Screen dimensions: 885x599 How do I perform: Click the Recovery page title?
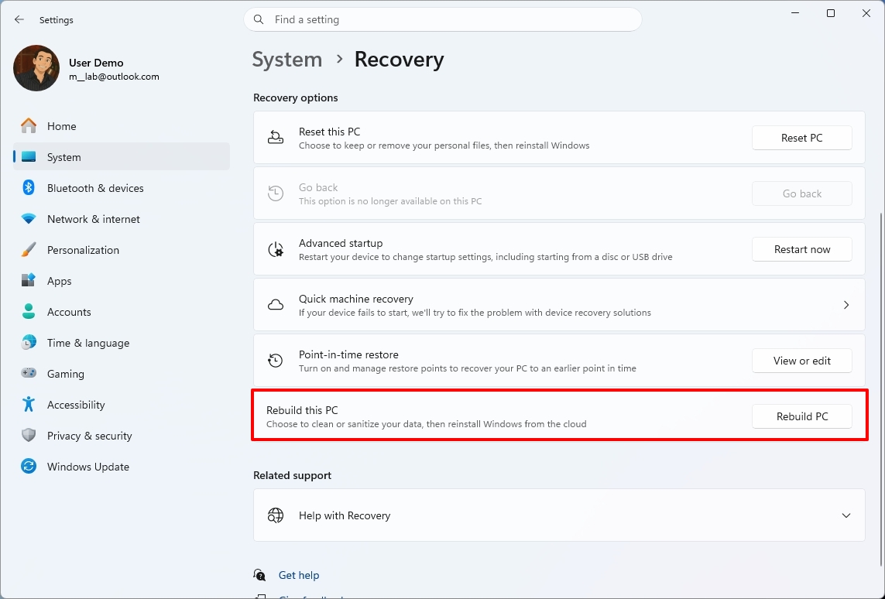tap(399, 60)
